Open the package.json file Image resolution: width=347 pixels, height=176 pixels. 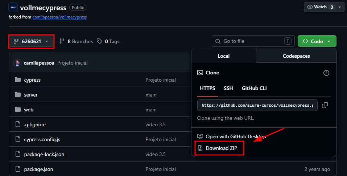38,169
